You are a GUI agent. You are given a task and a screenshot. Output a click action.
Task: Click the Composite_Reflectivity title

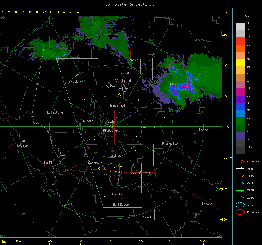pos(131,4)
